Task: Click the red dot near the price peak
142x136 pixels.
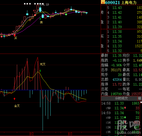Action: click(x=35, y=15)
